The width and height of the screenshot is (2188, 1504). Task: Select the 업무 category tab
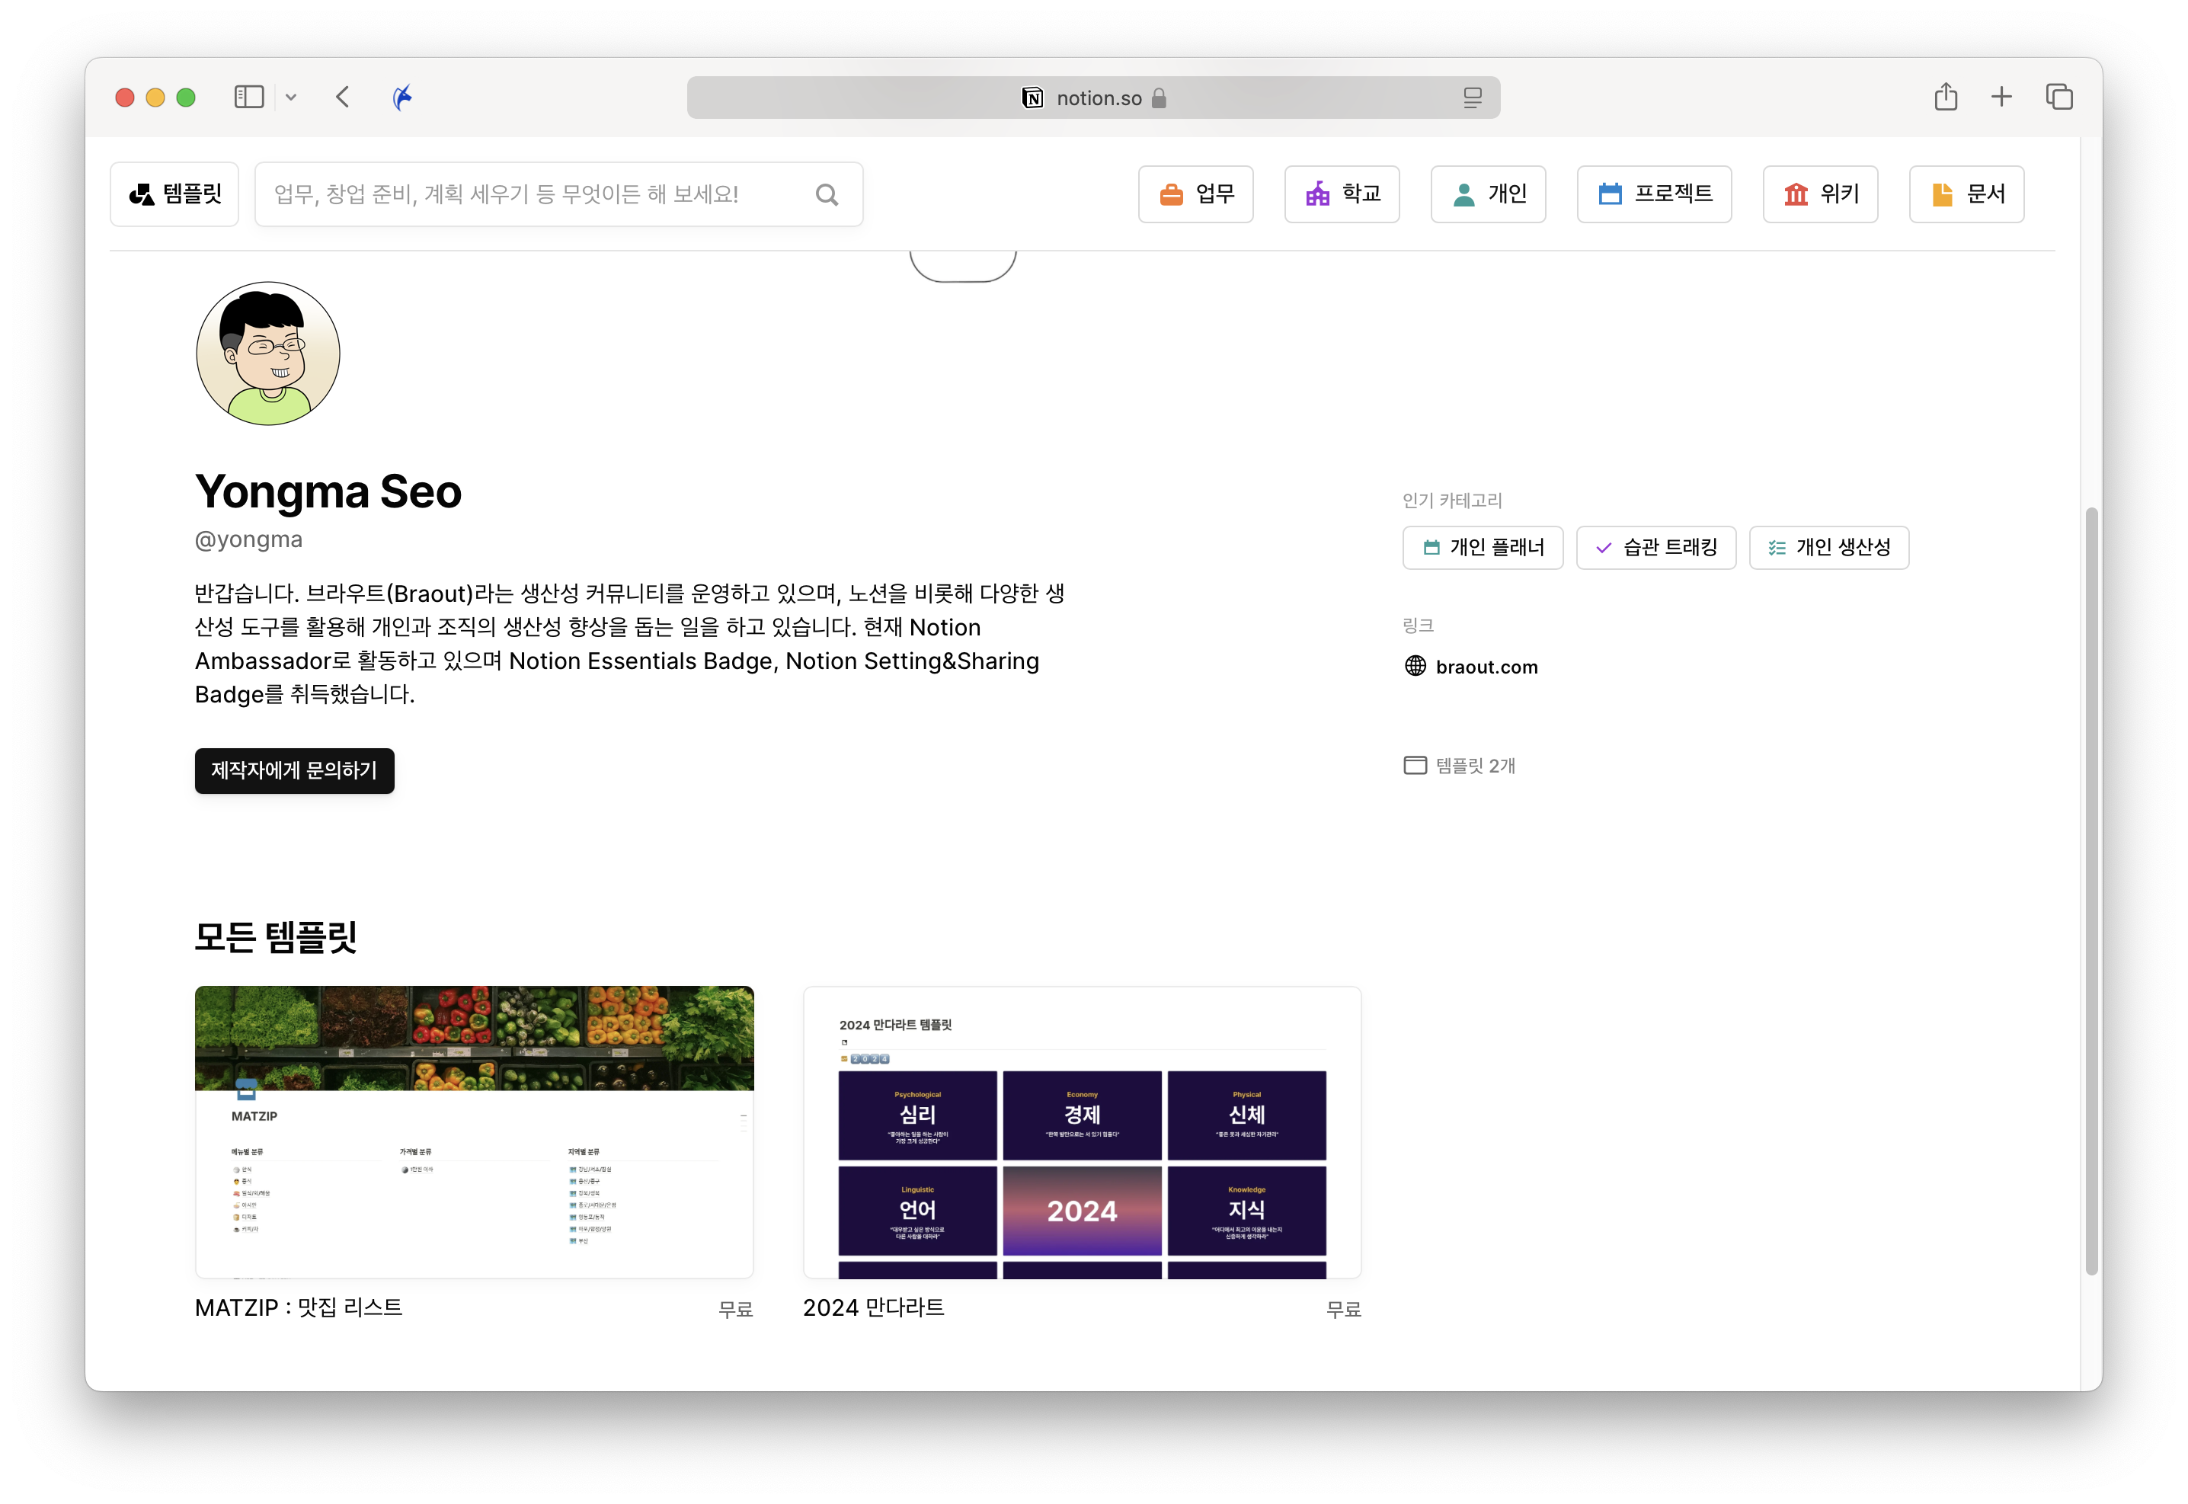coord(1196,194)
